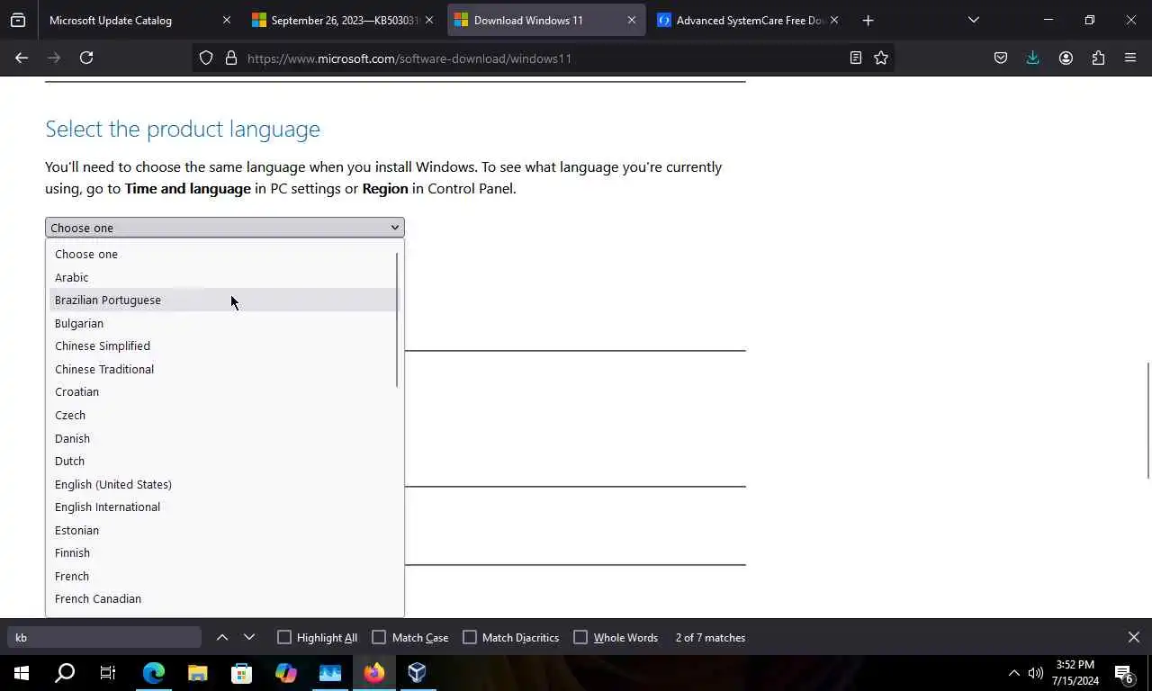Go back to the previous page
1152x691 pixels.
[22, 58]
